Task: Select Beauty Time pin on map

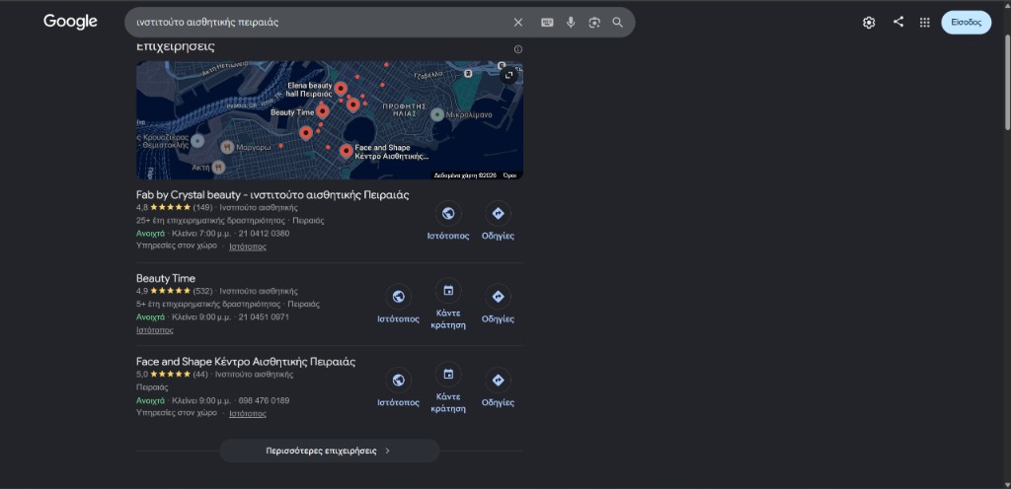Action: point(323,111)
